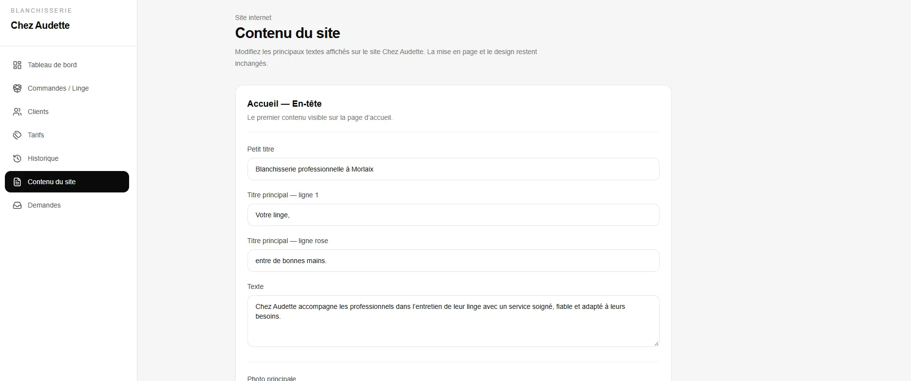This screenshot has height=381, width=911.
Task: Click the 'Titre principal — ligne rose' label
Action: click(287, 241)
